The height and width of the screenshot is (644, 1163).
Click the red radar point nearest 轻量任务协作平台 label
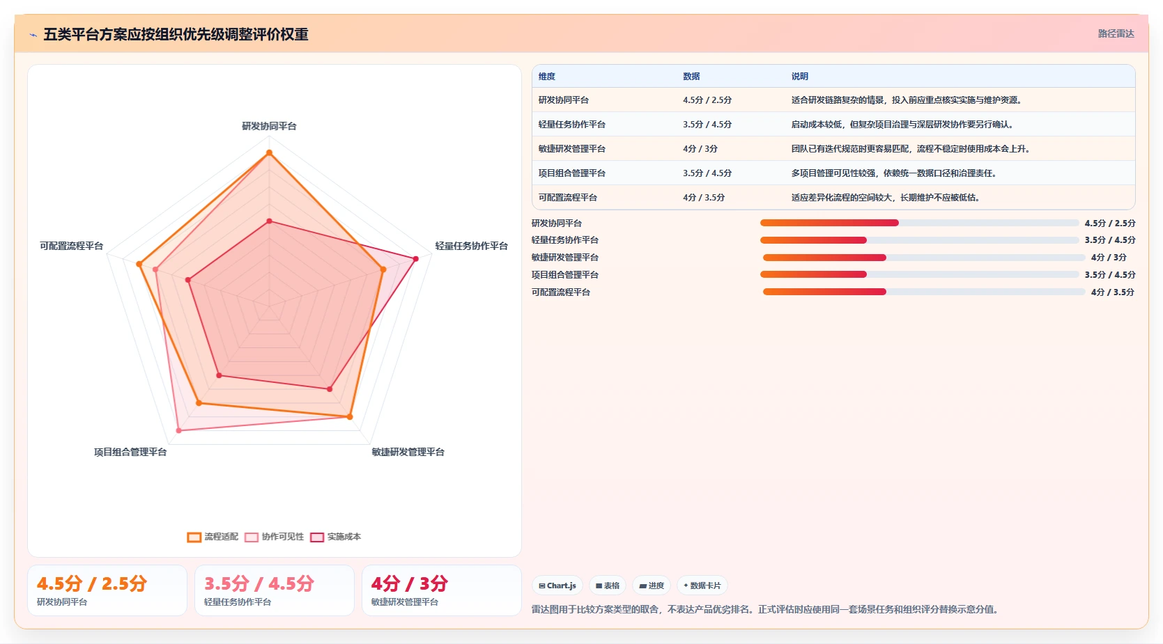(415, 258)
